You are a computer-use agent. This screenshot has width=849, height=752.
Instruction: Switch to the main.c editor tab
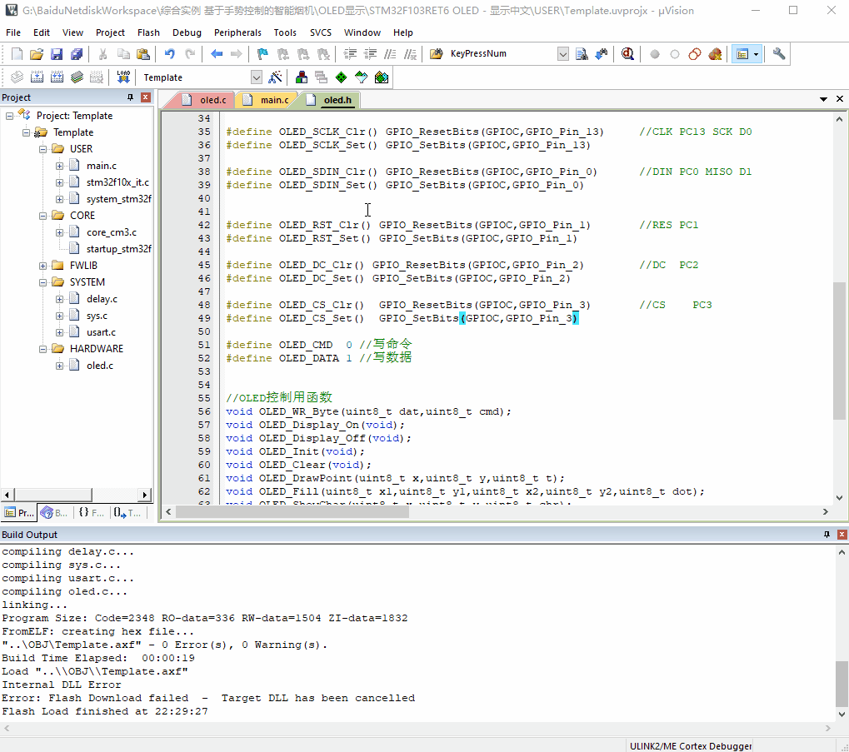pyautogui.click(x=267, y=100)
